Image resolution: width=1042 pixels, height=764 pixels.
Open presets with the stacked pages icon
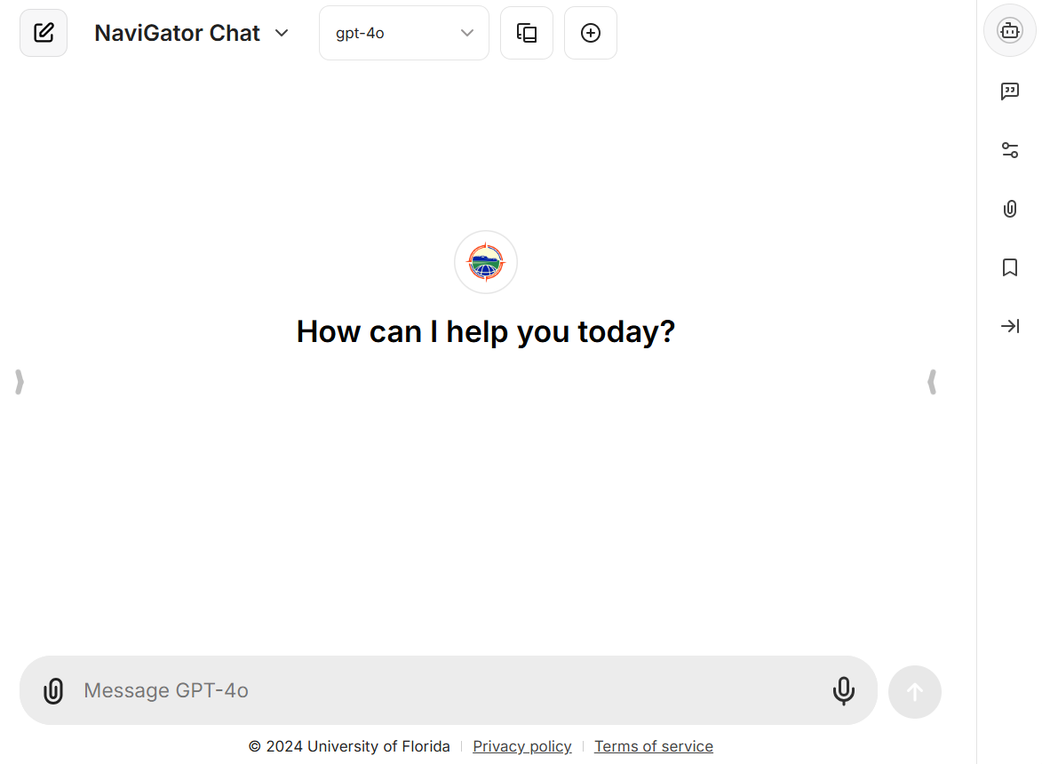[526, 33]
